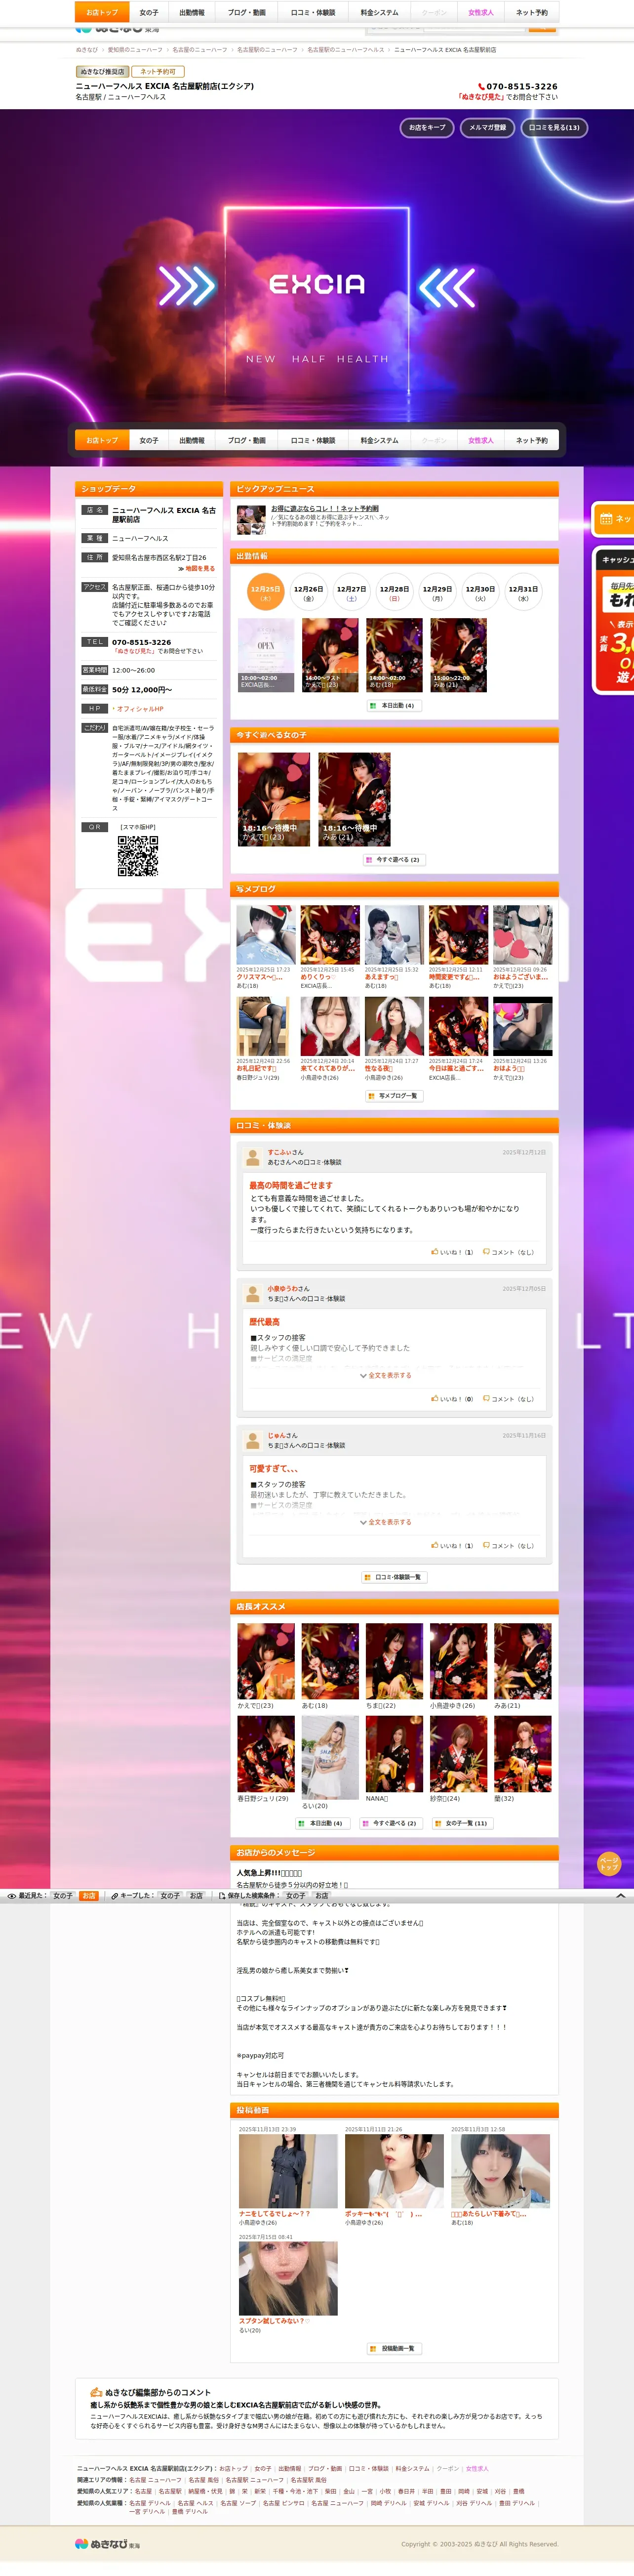Select the 12月29日(月) schedule date
Image resolution: width=634 pixels, height=2576 pixels.
point(437,592)
